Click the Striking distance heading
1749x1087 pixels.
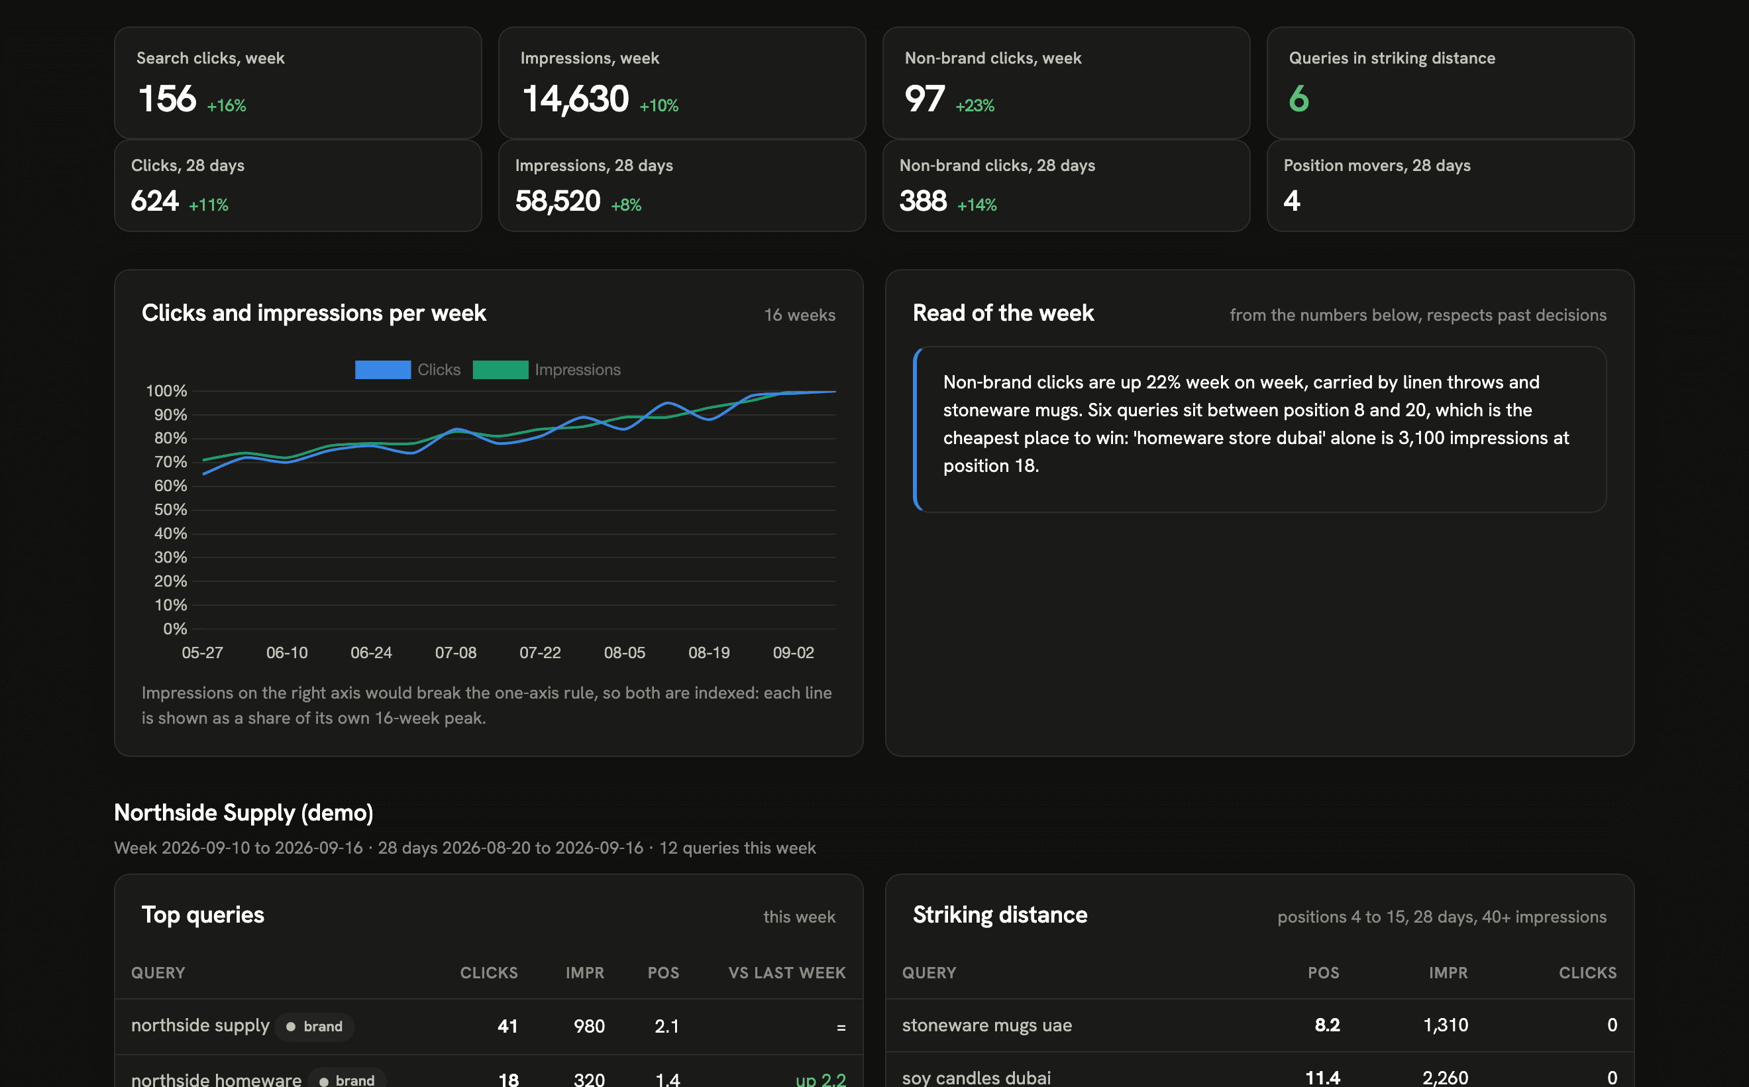pyautogui.click(x=1000, y=915)
